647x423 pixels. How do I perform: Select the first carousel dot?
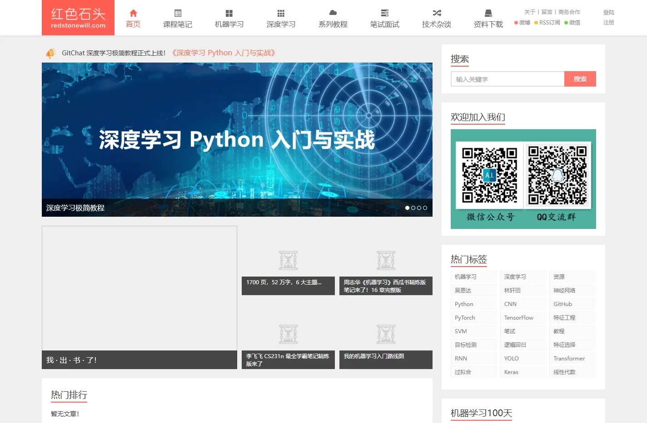pos(407,208)
